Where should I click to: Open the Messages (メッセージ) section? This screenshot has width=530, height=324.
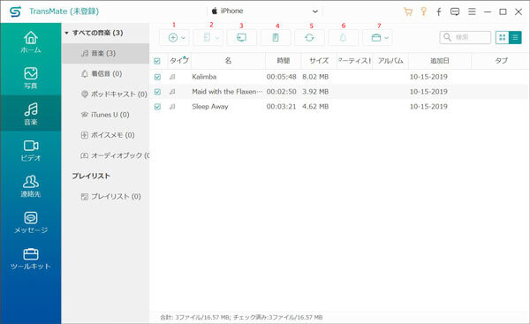click(x=31, y=222)
